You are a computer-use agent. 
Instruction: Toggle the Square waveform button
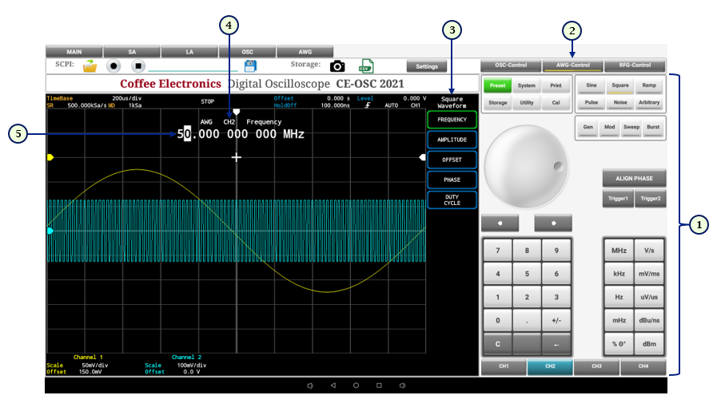619,85
